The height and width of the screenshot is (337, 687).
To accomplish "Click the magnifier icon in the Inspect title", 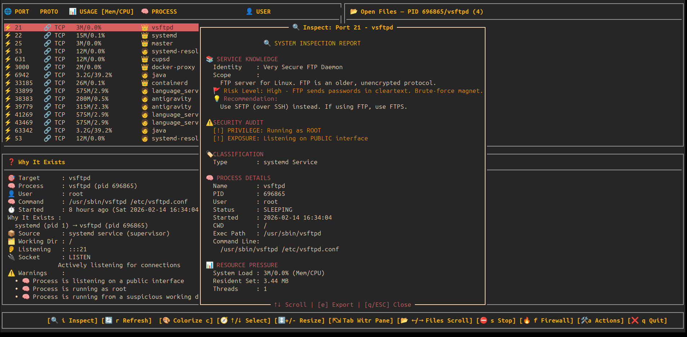I will click(x=296, y=27).
